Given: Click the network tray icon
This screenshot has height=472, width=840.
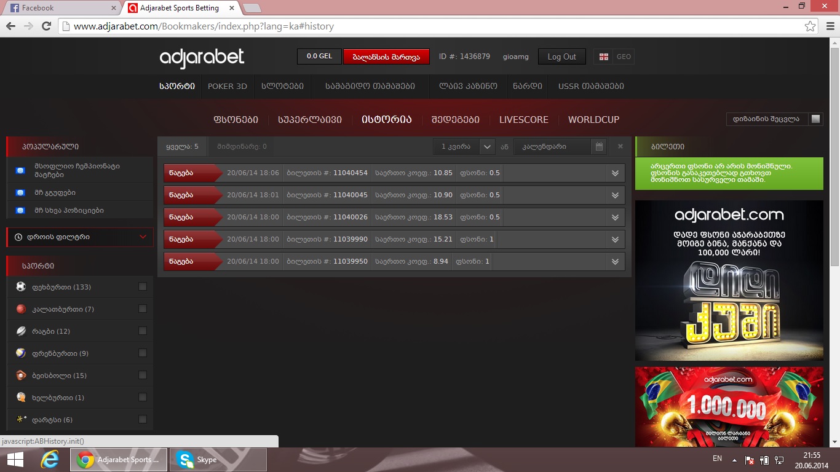Looking at the screenshot, I should 779,460.
